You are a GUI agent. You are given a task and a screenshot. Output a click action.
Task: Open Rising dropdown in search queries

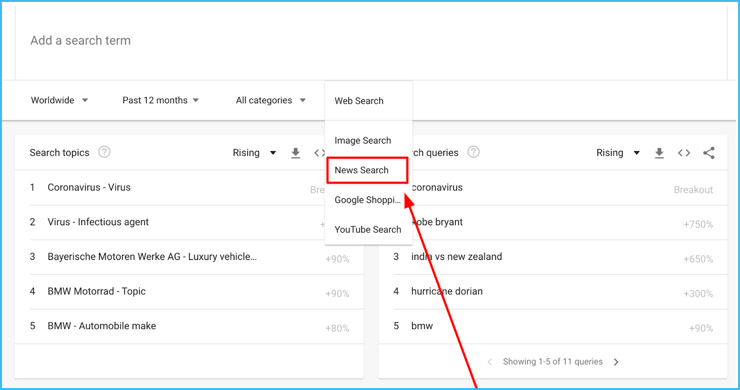(618, 153)
